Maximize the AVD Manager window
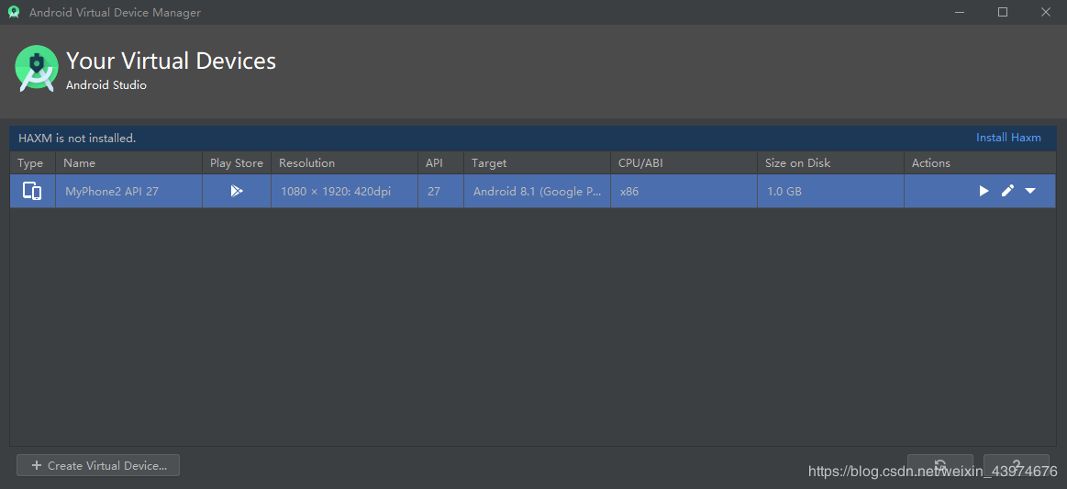Image resolution: width=1067 pixels, height=489 pixels. pos(1003,12)
